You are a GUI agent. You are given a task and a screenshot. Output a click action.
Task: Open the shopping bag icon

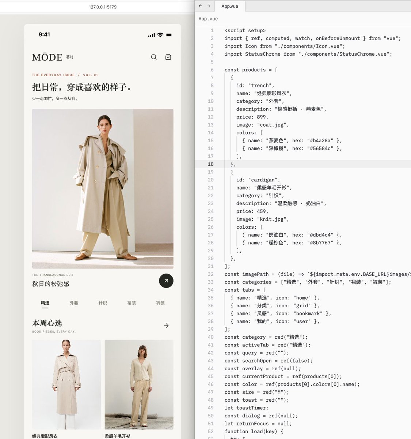click(x=168, y=57)
